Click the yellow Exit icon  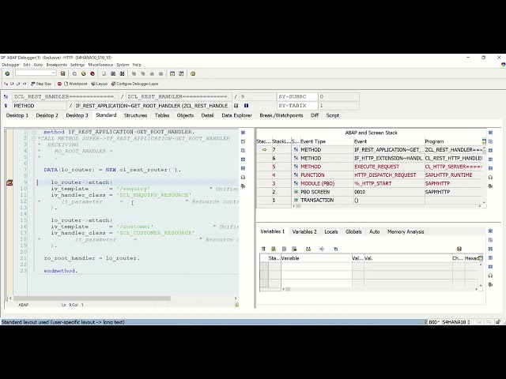click(84, 73)
